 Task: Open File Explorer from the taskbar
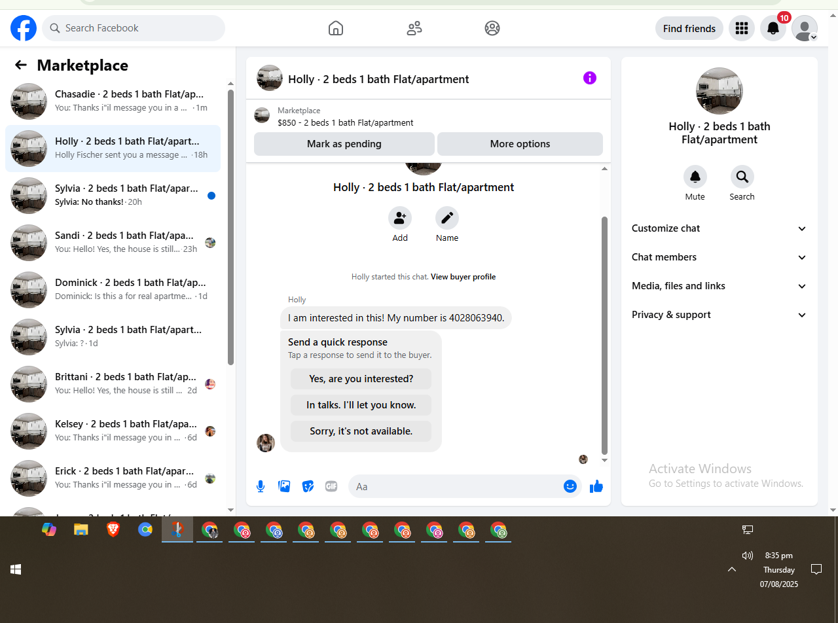pyautogui.click(x=81, y=529)
